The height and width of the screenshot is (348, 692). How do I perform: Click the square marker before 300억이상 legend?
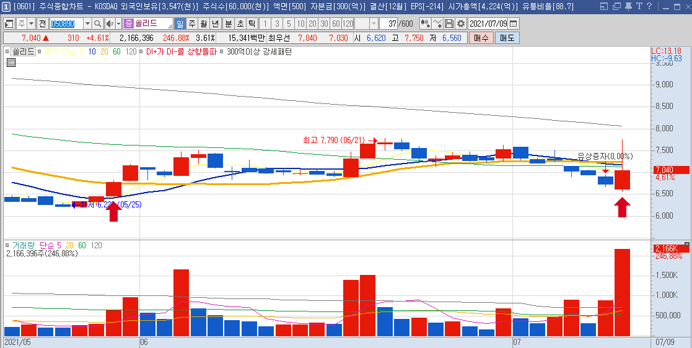click(x=222, y=51)
